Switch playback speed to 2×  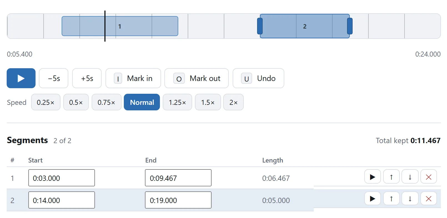click(233, 102)
